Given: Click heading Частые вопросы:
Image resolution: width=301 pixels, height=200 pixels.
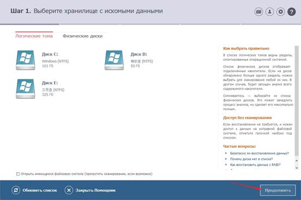Looking at the screenshot, I should point(239,146).
